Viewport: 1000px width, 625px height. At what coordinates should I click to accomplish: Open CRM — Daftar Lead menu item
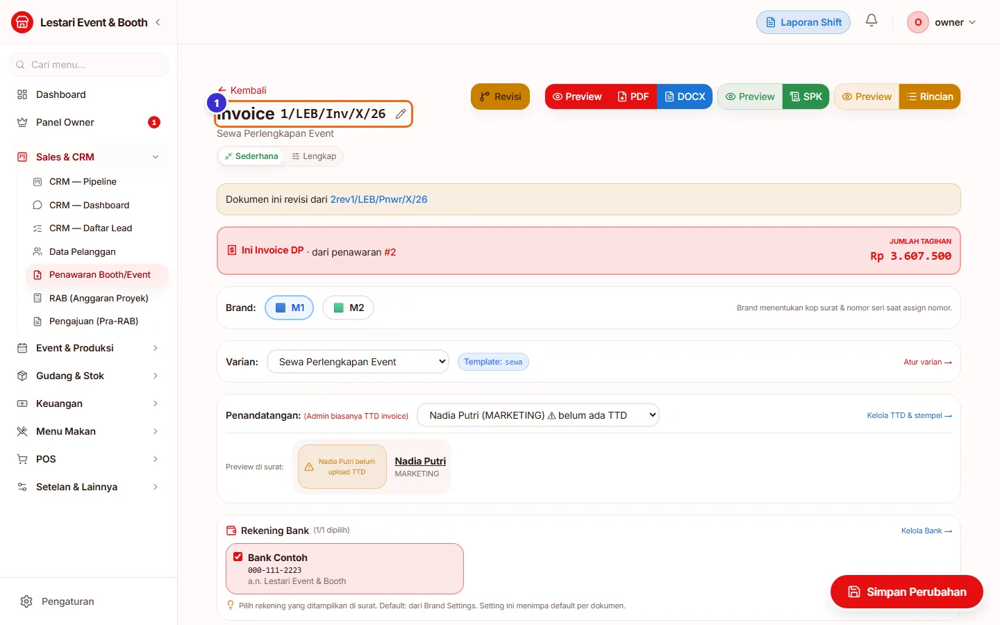97,228
